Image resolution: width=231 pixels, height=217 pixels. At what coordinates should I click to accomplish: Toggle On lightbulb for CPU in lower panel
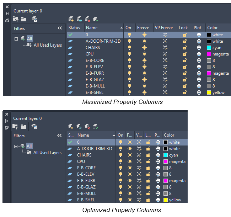(x=121, y=162)
